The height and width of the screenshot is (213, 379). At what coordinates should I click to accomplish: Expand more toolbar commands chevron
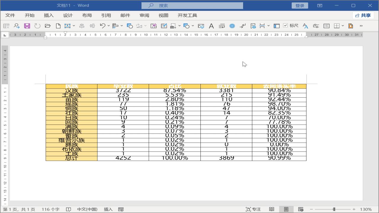[361, 26]
